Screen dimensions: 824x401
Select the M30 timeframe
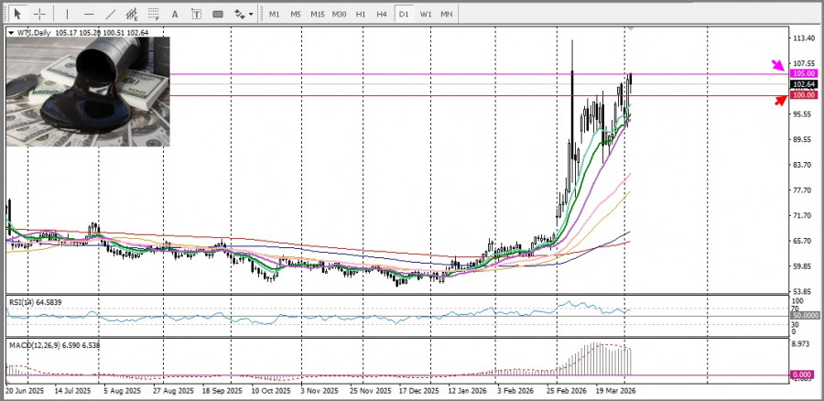click(x=339, y=14)
